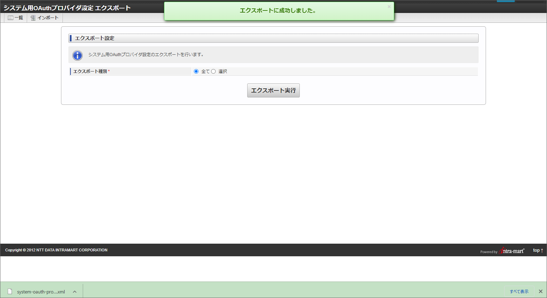The height and width of the screenshot is (298, 547).
Task: Click the エクスポート実行 button
Action: 273,90
